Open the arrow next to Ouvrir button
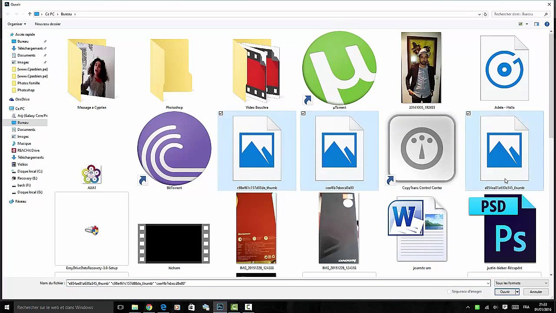The width and height of the screenshot is (556, 313). tap(517, 292)
